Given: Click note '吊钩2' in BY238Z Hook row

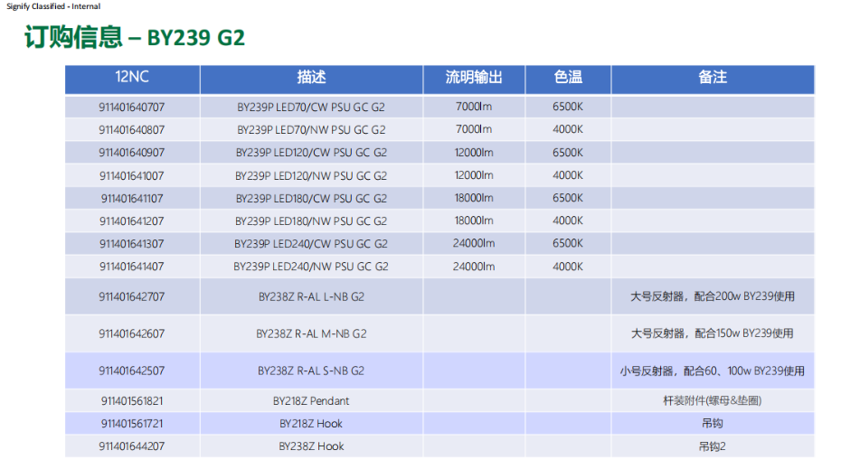Looking at the screenshot, I should (713, 446).
